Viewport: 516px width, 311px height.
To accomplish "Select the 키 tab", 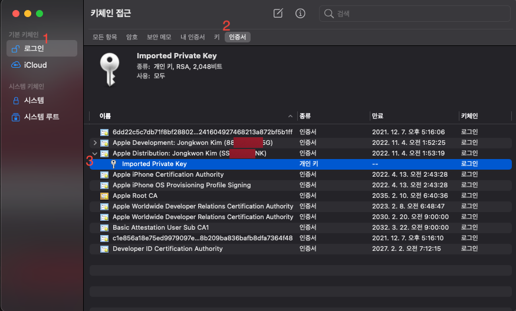I will click(x=216, y=37).
